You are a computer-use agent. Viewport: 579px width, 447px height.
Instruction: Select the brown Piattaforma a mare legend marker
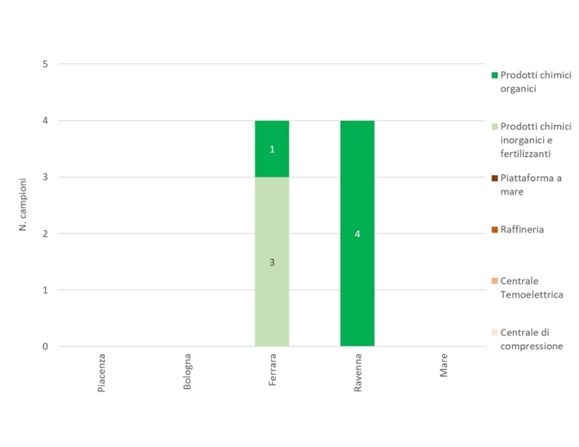(x=495, y=178)
